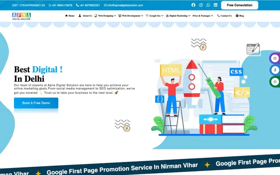This screenshot has height=175, width=280.
Task: Open the LinkedIn icon in top bar
Action: [216, 5]
